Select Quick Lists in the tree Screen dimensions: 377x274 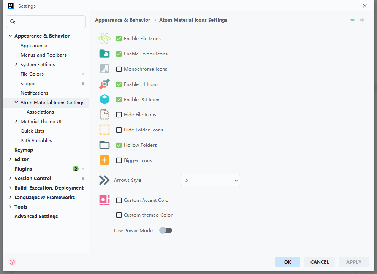click(32, 131)
